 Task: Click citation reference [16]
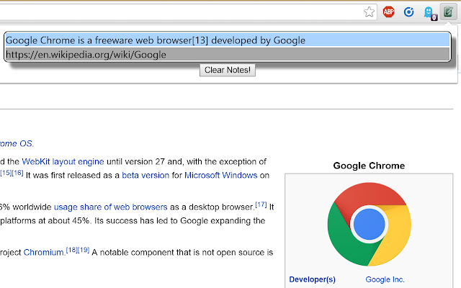(x=17, y=173)
